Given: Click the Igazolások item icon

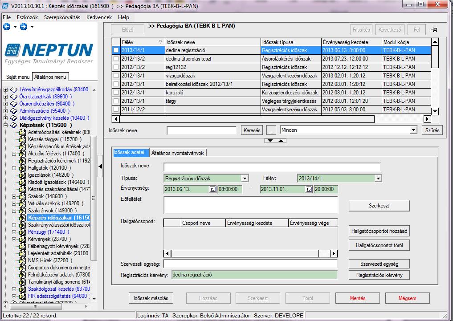Looking at the screenshot, I should 22,175.
